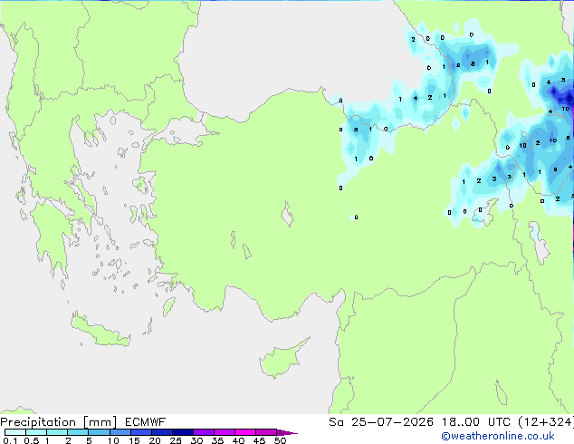Click the "Sa 25-07-2026" date text
The width and height of the screenshot is (574, 444).
381,422
